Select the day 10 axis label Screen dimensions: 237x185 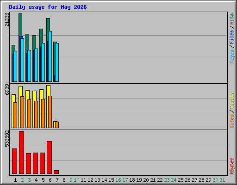pyautogui.click(x=76, y=180)
